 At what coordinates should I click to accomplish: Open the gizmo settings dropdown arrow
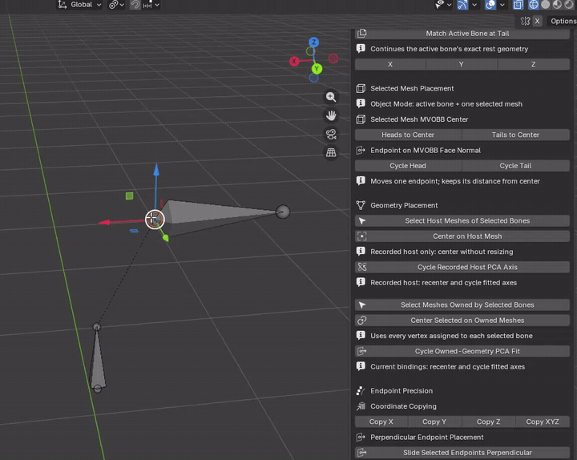point(474,5)
